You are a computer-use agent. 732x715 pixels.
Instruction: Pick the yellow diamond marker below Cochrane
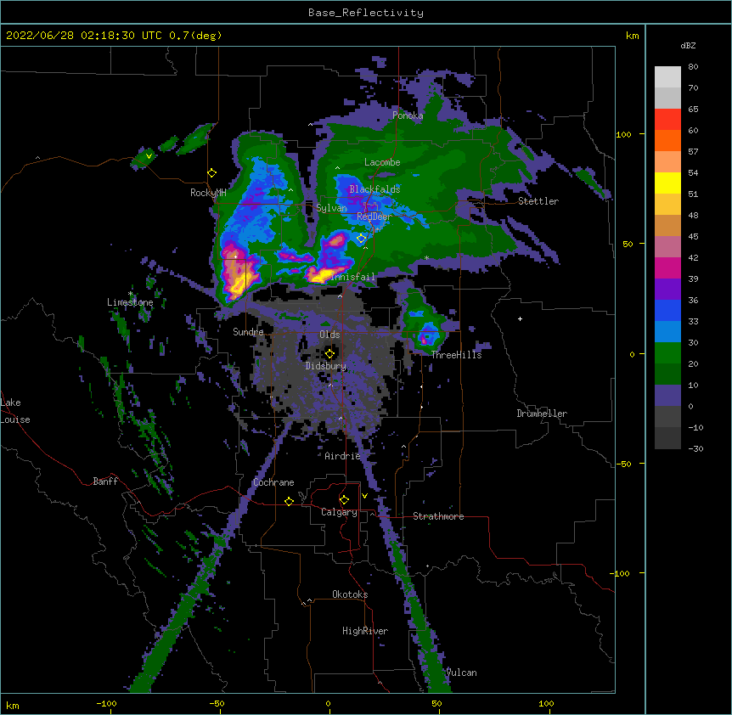tap(289, 501)
